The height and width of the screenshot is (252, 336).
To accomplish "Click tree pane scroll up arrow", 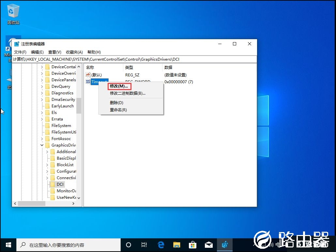I will (79, 67).
